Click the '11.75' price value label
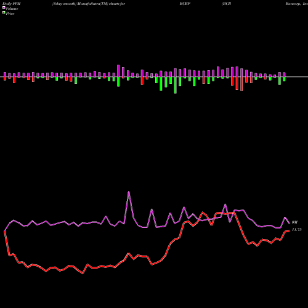The image size is (308, 308). coord(297,230)
